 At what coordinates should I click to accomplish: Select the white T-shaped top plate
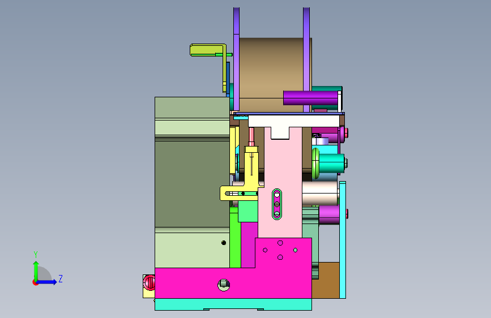tap(294, 121)
